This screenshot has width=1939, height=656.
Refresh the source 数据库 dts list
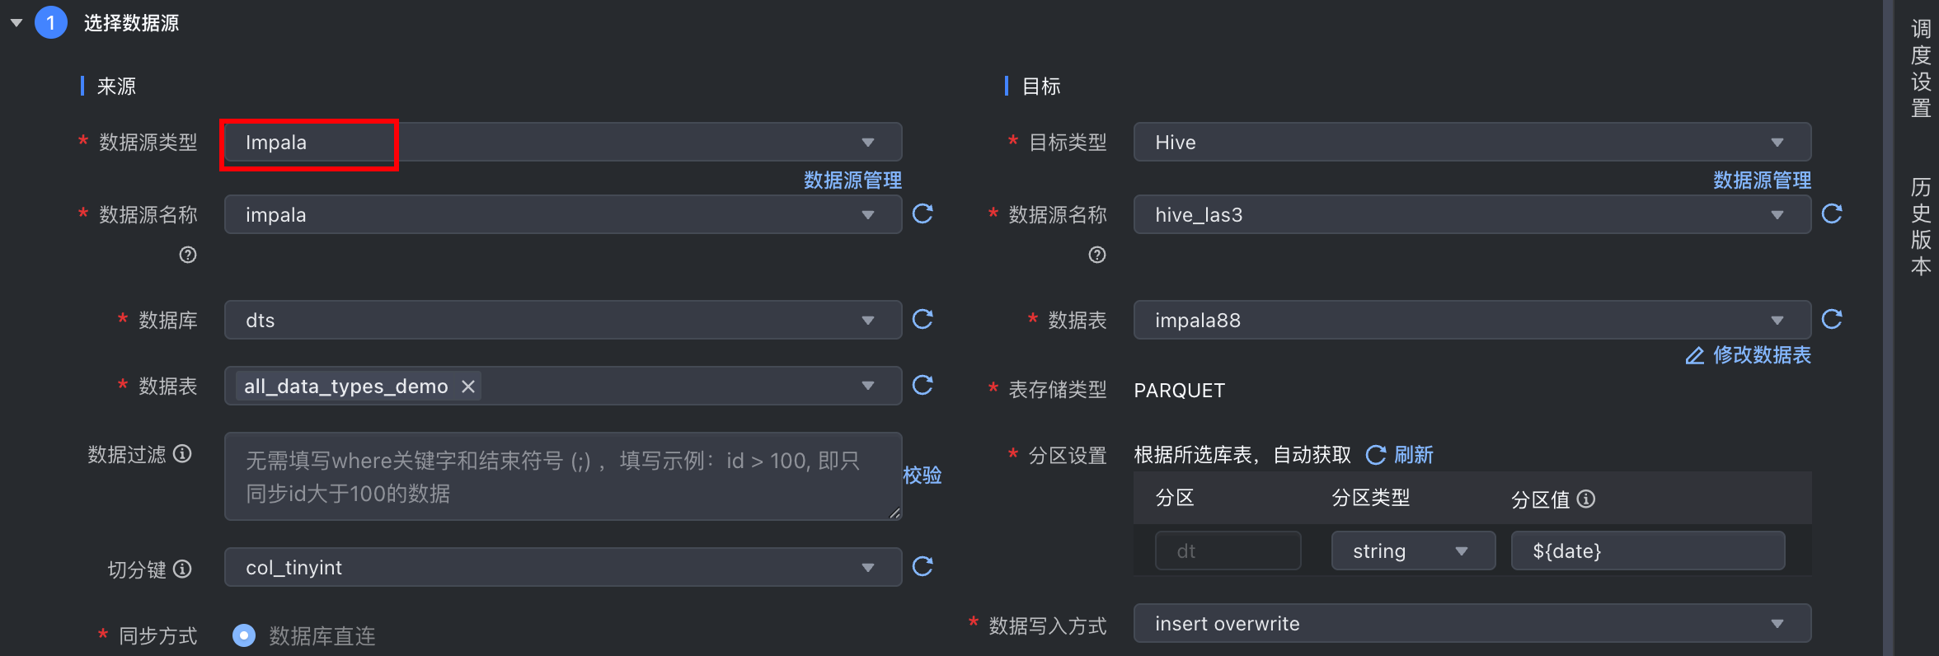pos(923,320)
